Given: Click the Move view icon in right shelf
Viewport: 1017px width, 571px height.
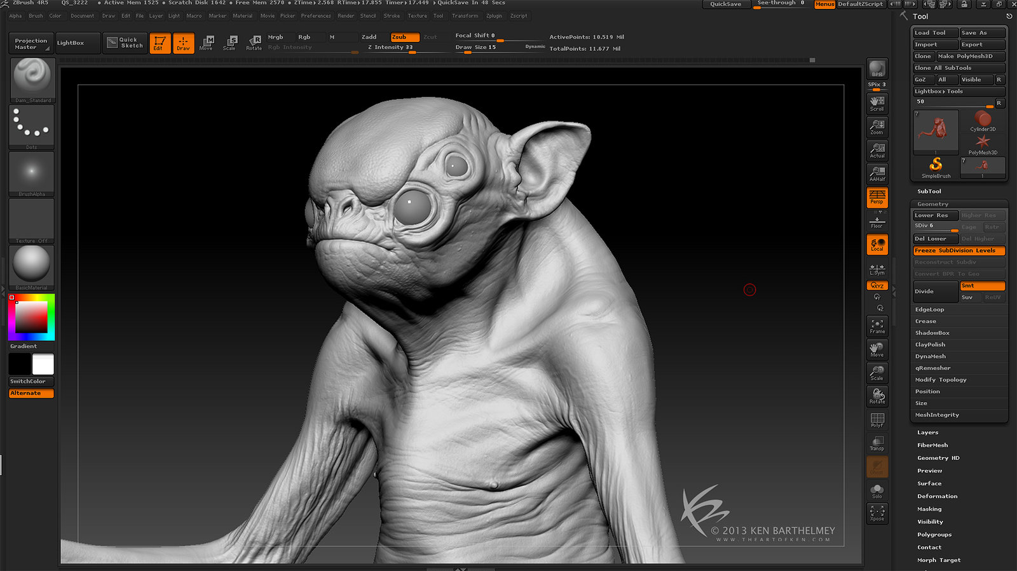Looking at the screenshot, I should coord(877,350).
